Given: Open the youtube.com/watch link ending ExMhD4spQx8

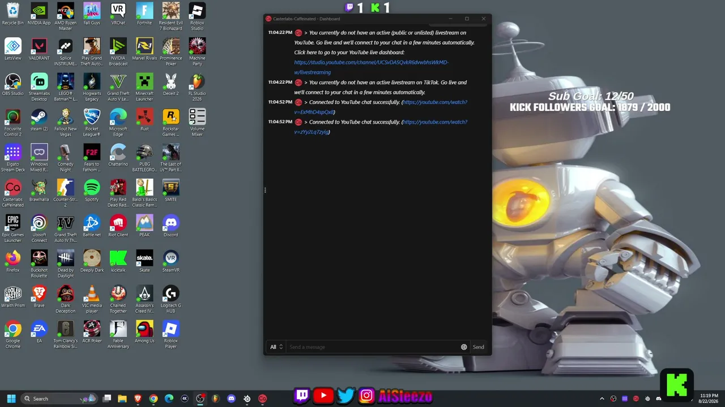Looking at the screenshot, I should [x=381, y=107].
